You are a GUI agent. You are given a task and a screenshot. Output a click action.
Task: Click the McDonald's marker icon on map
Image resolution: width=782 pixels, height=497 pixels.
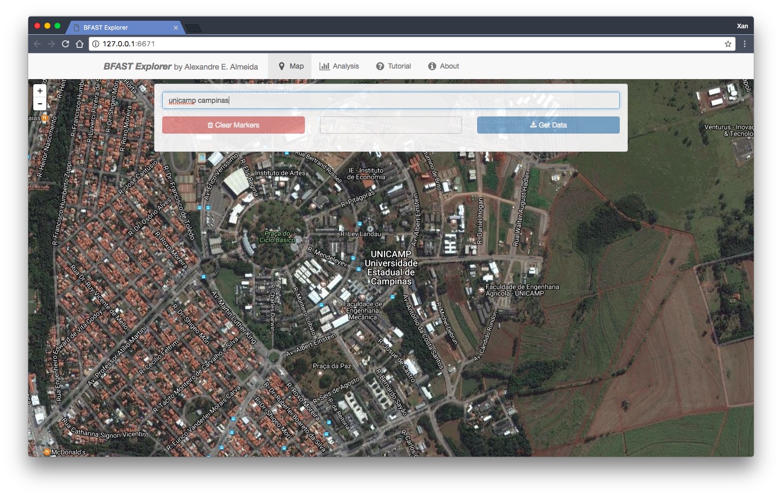click(x=47, y=452)
